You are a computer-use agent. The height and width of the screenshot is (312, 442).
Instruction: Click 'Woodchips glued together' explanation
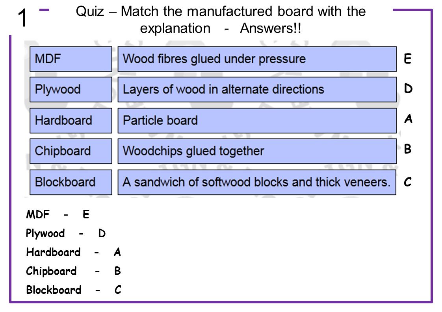coord(257,151)
